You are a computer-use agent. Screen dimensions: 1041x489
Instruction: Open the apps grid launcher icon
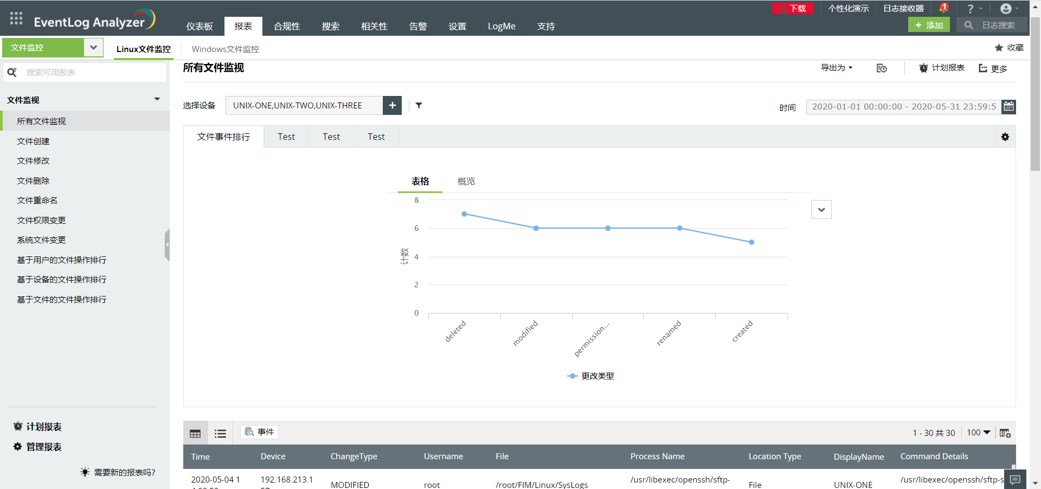16,18
